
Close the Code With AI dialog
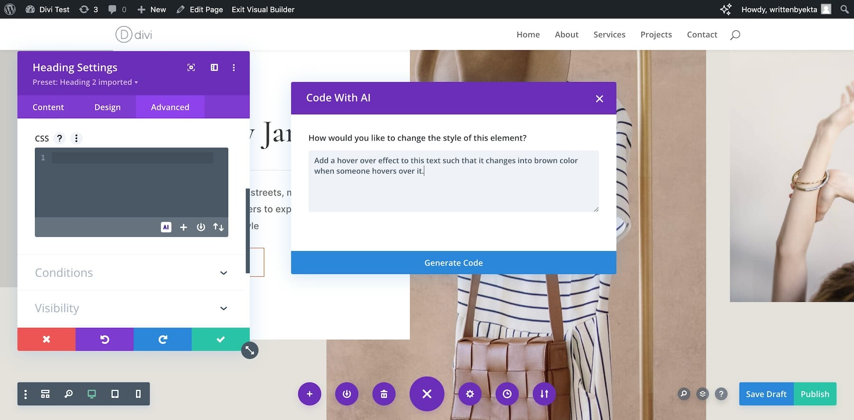coord(599,99)
